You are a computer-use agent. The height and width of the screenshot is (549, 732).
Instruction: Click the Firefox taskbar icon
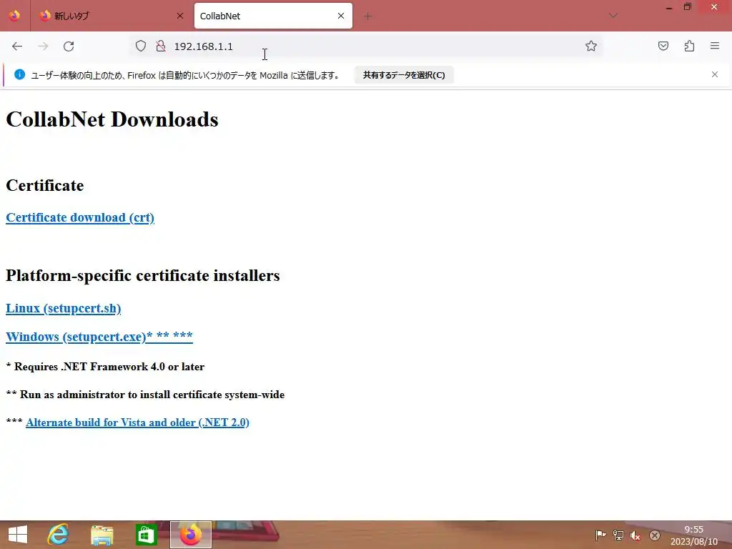click(x=190, y=535)
